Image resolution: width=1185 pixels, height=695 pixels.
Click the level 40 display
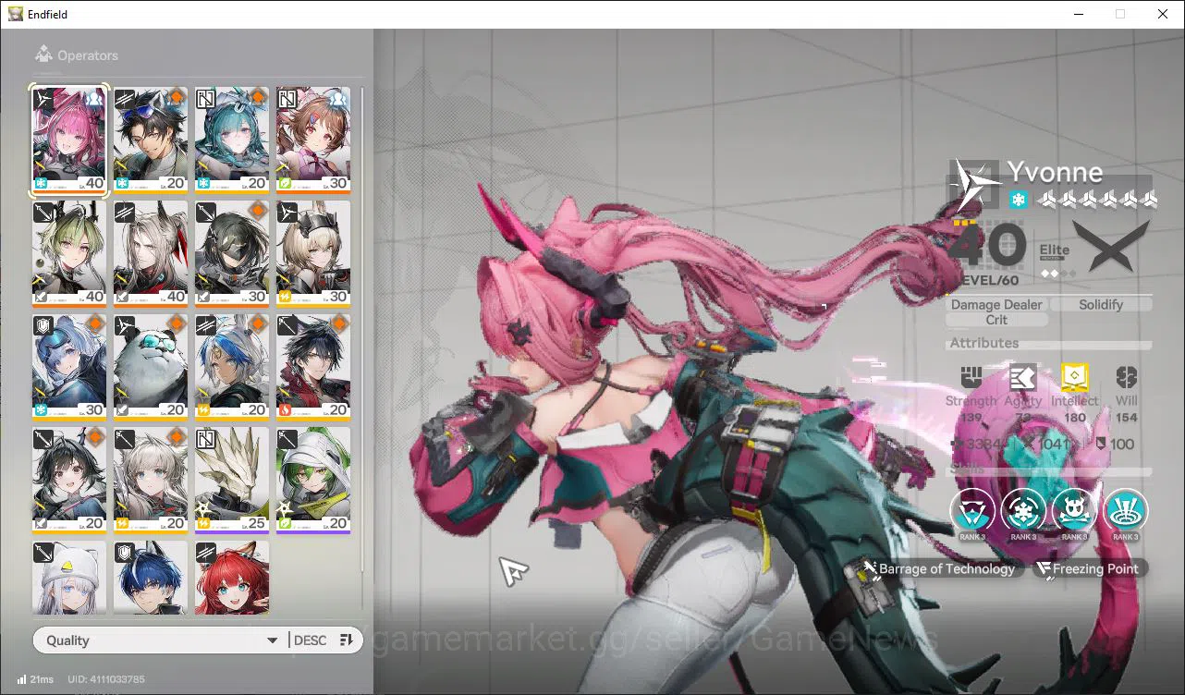click(x=987, y=248)
